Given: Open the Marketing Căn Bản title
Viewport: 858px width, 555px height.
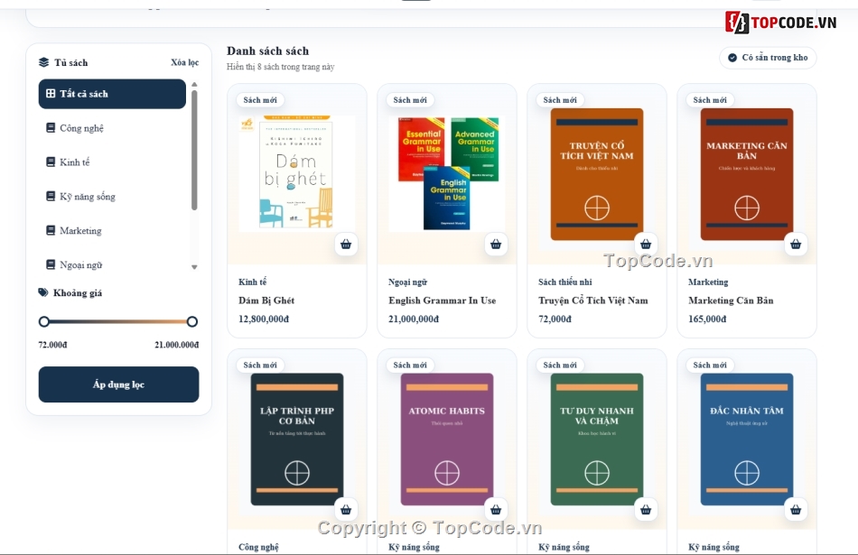Looking at the screenshot, I should (731, 301).
